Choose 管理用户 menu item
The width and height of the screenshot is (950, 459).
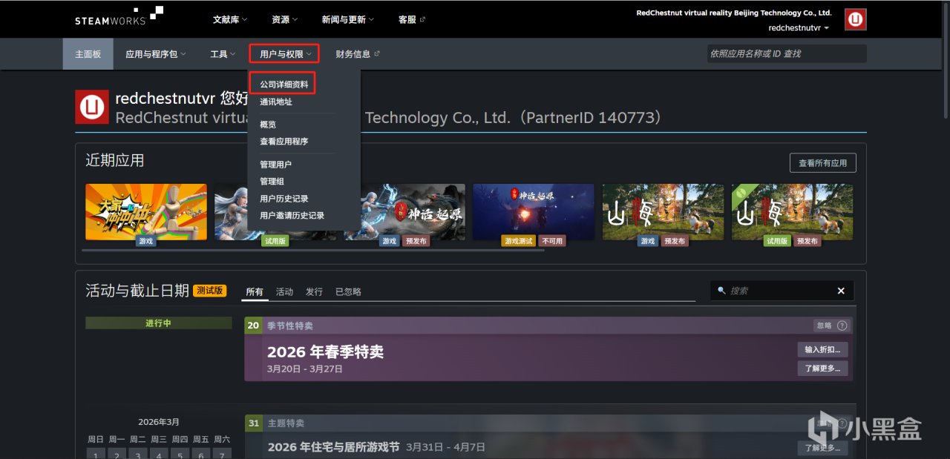pos(275,164)
